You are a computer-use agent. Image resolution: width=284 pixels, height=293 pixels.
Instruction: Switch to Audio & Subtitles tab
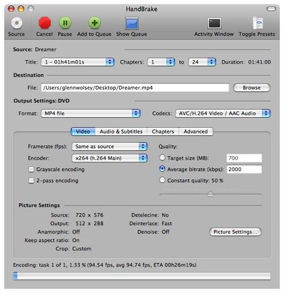(121, 131)
